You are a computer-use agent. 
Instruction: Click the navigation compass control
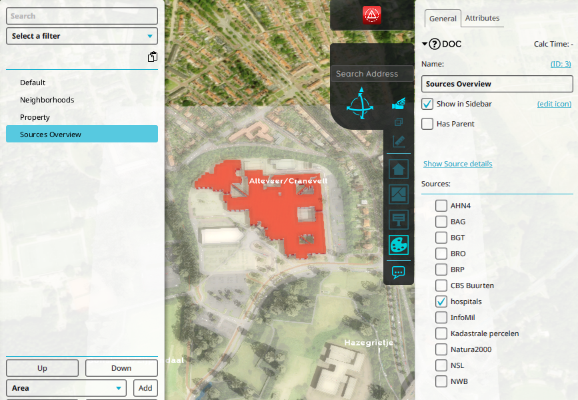point(361,104)
